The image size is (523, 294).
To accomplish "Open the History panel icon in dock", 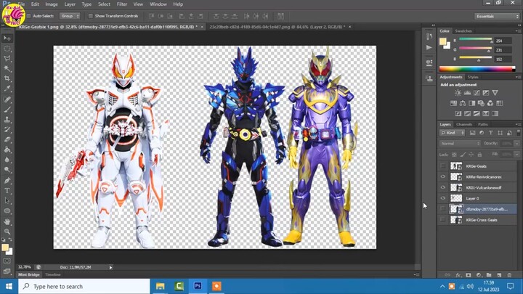I will [429, 36].
